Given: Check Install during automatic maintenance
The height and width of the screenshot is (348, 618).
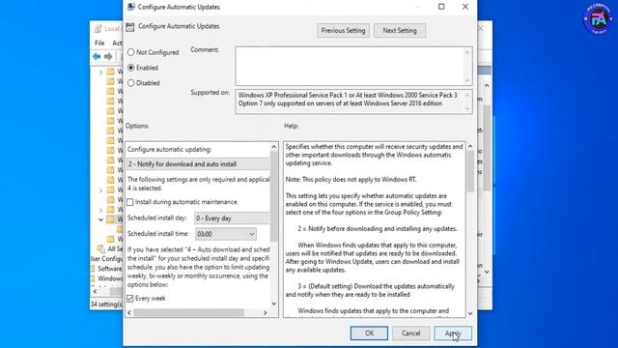Looking at the screenshot, I should click(130, 202).
